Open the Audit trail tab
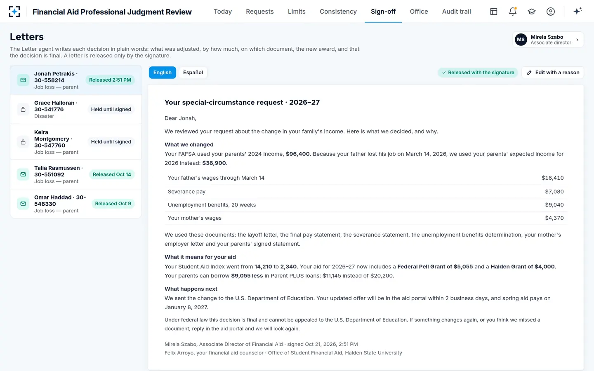 click(x=457, y=12)
